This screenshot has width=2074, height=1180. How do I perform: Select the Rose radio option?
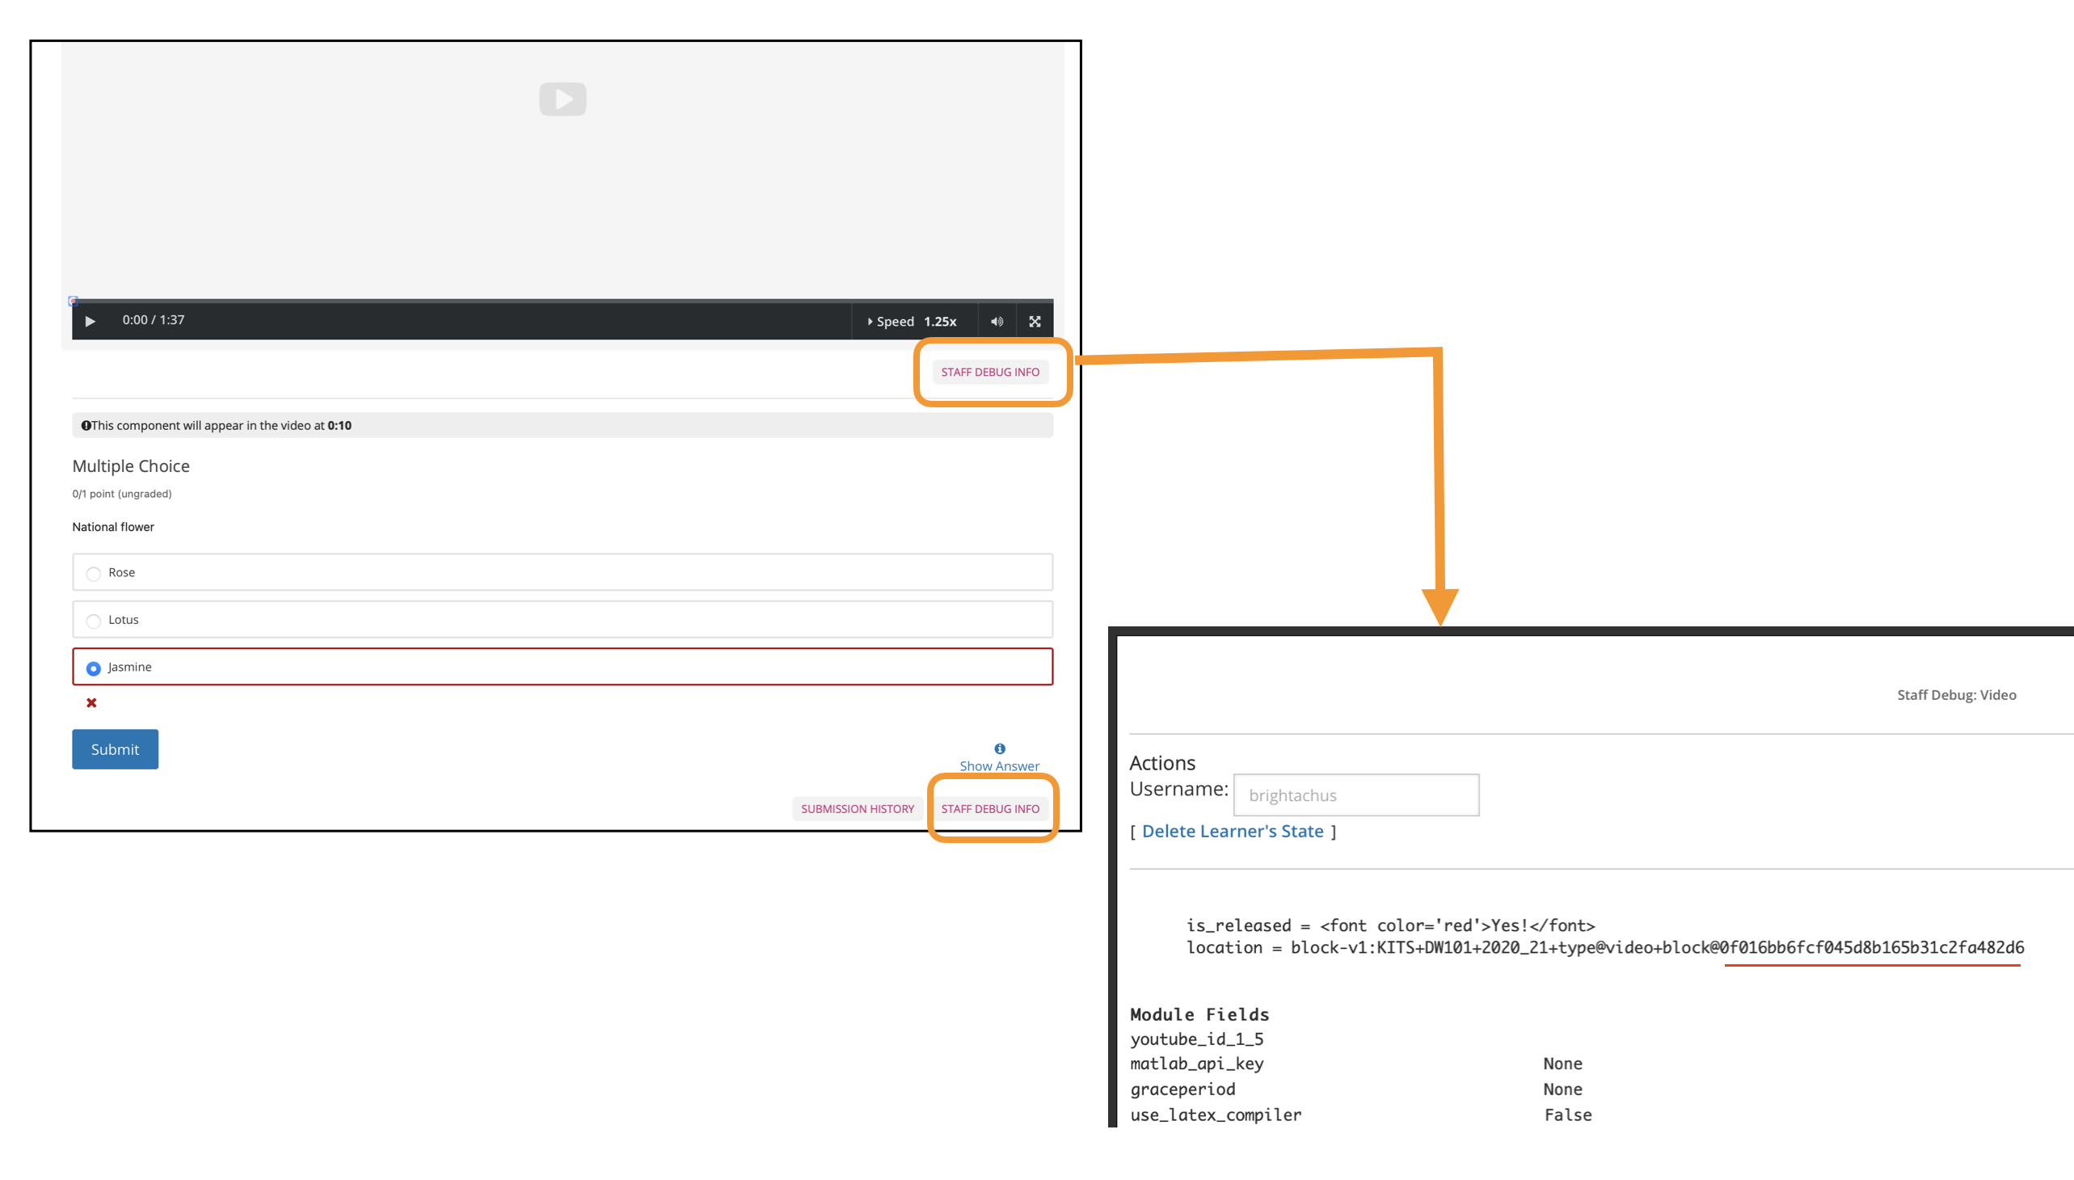click(93, 574)
